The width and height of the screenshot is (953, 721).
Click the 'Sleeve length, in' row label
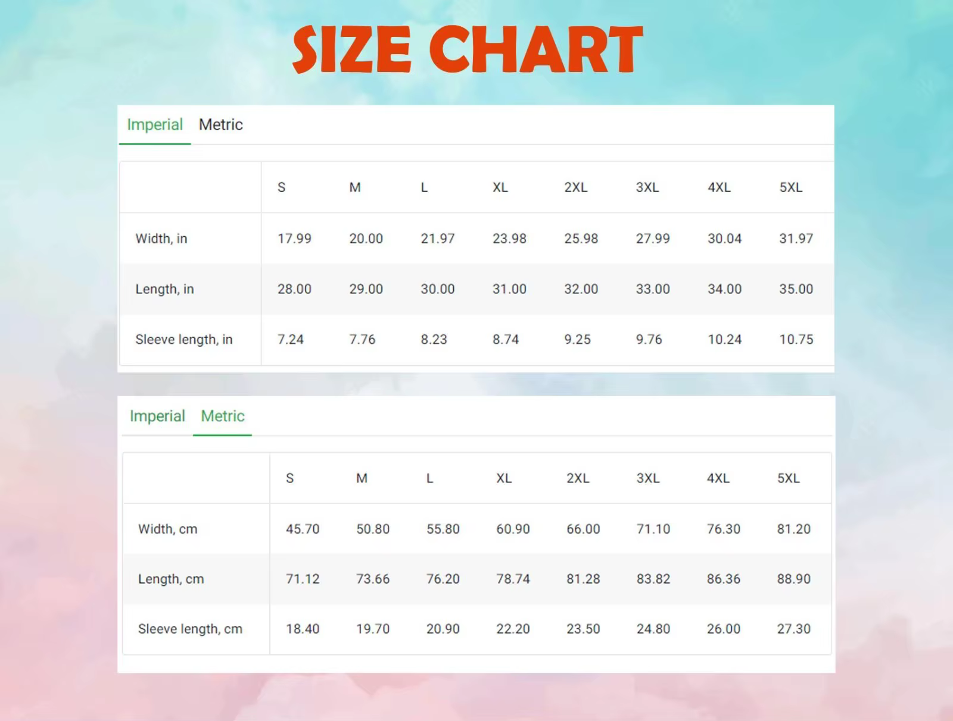coord(183,340)
